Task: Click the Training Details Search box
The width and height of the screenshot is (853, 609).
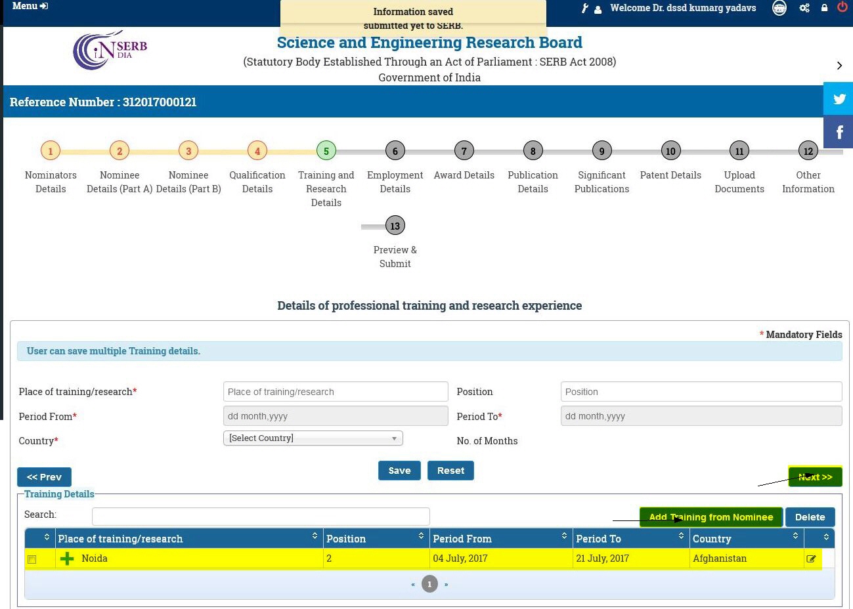Action: pos(261,516)
